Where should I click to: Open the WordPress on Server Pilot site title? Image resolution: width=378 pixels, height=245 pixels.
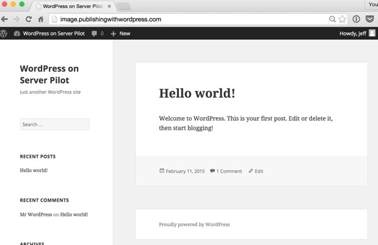[x=49, y=74]
